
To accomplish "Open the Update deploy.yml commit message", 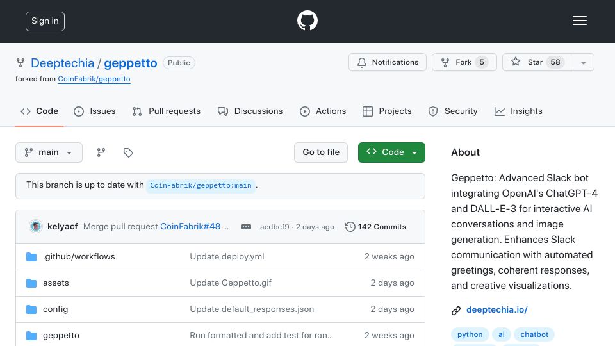I will (227, 256).
